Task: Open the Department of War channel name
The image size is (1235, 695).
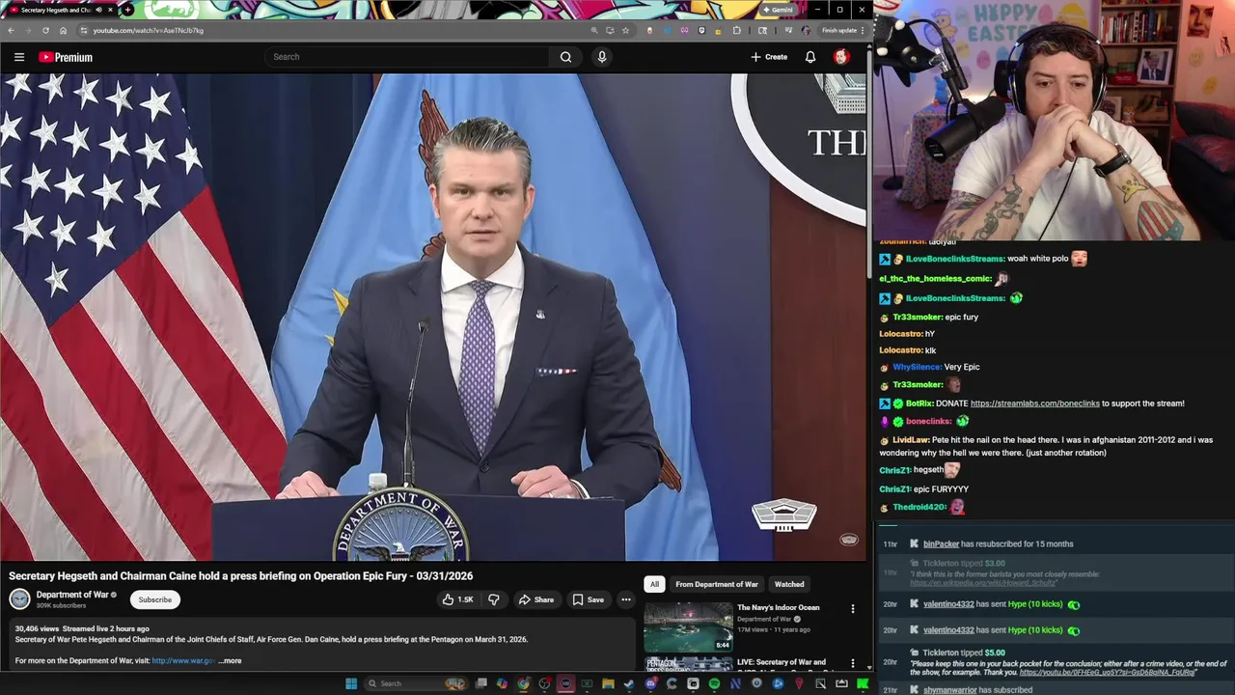Action: pyautogui.click(x=72, y=595)
